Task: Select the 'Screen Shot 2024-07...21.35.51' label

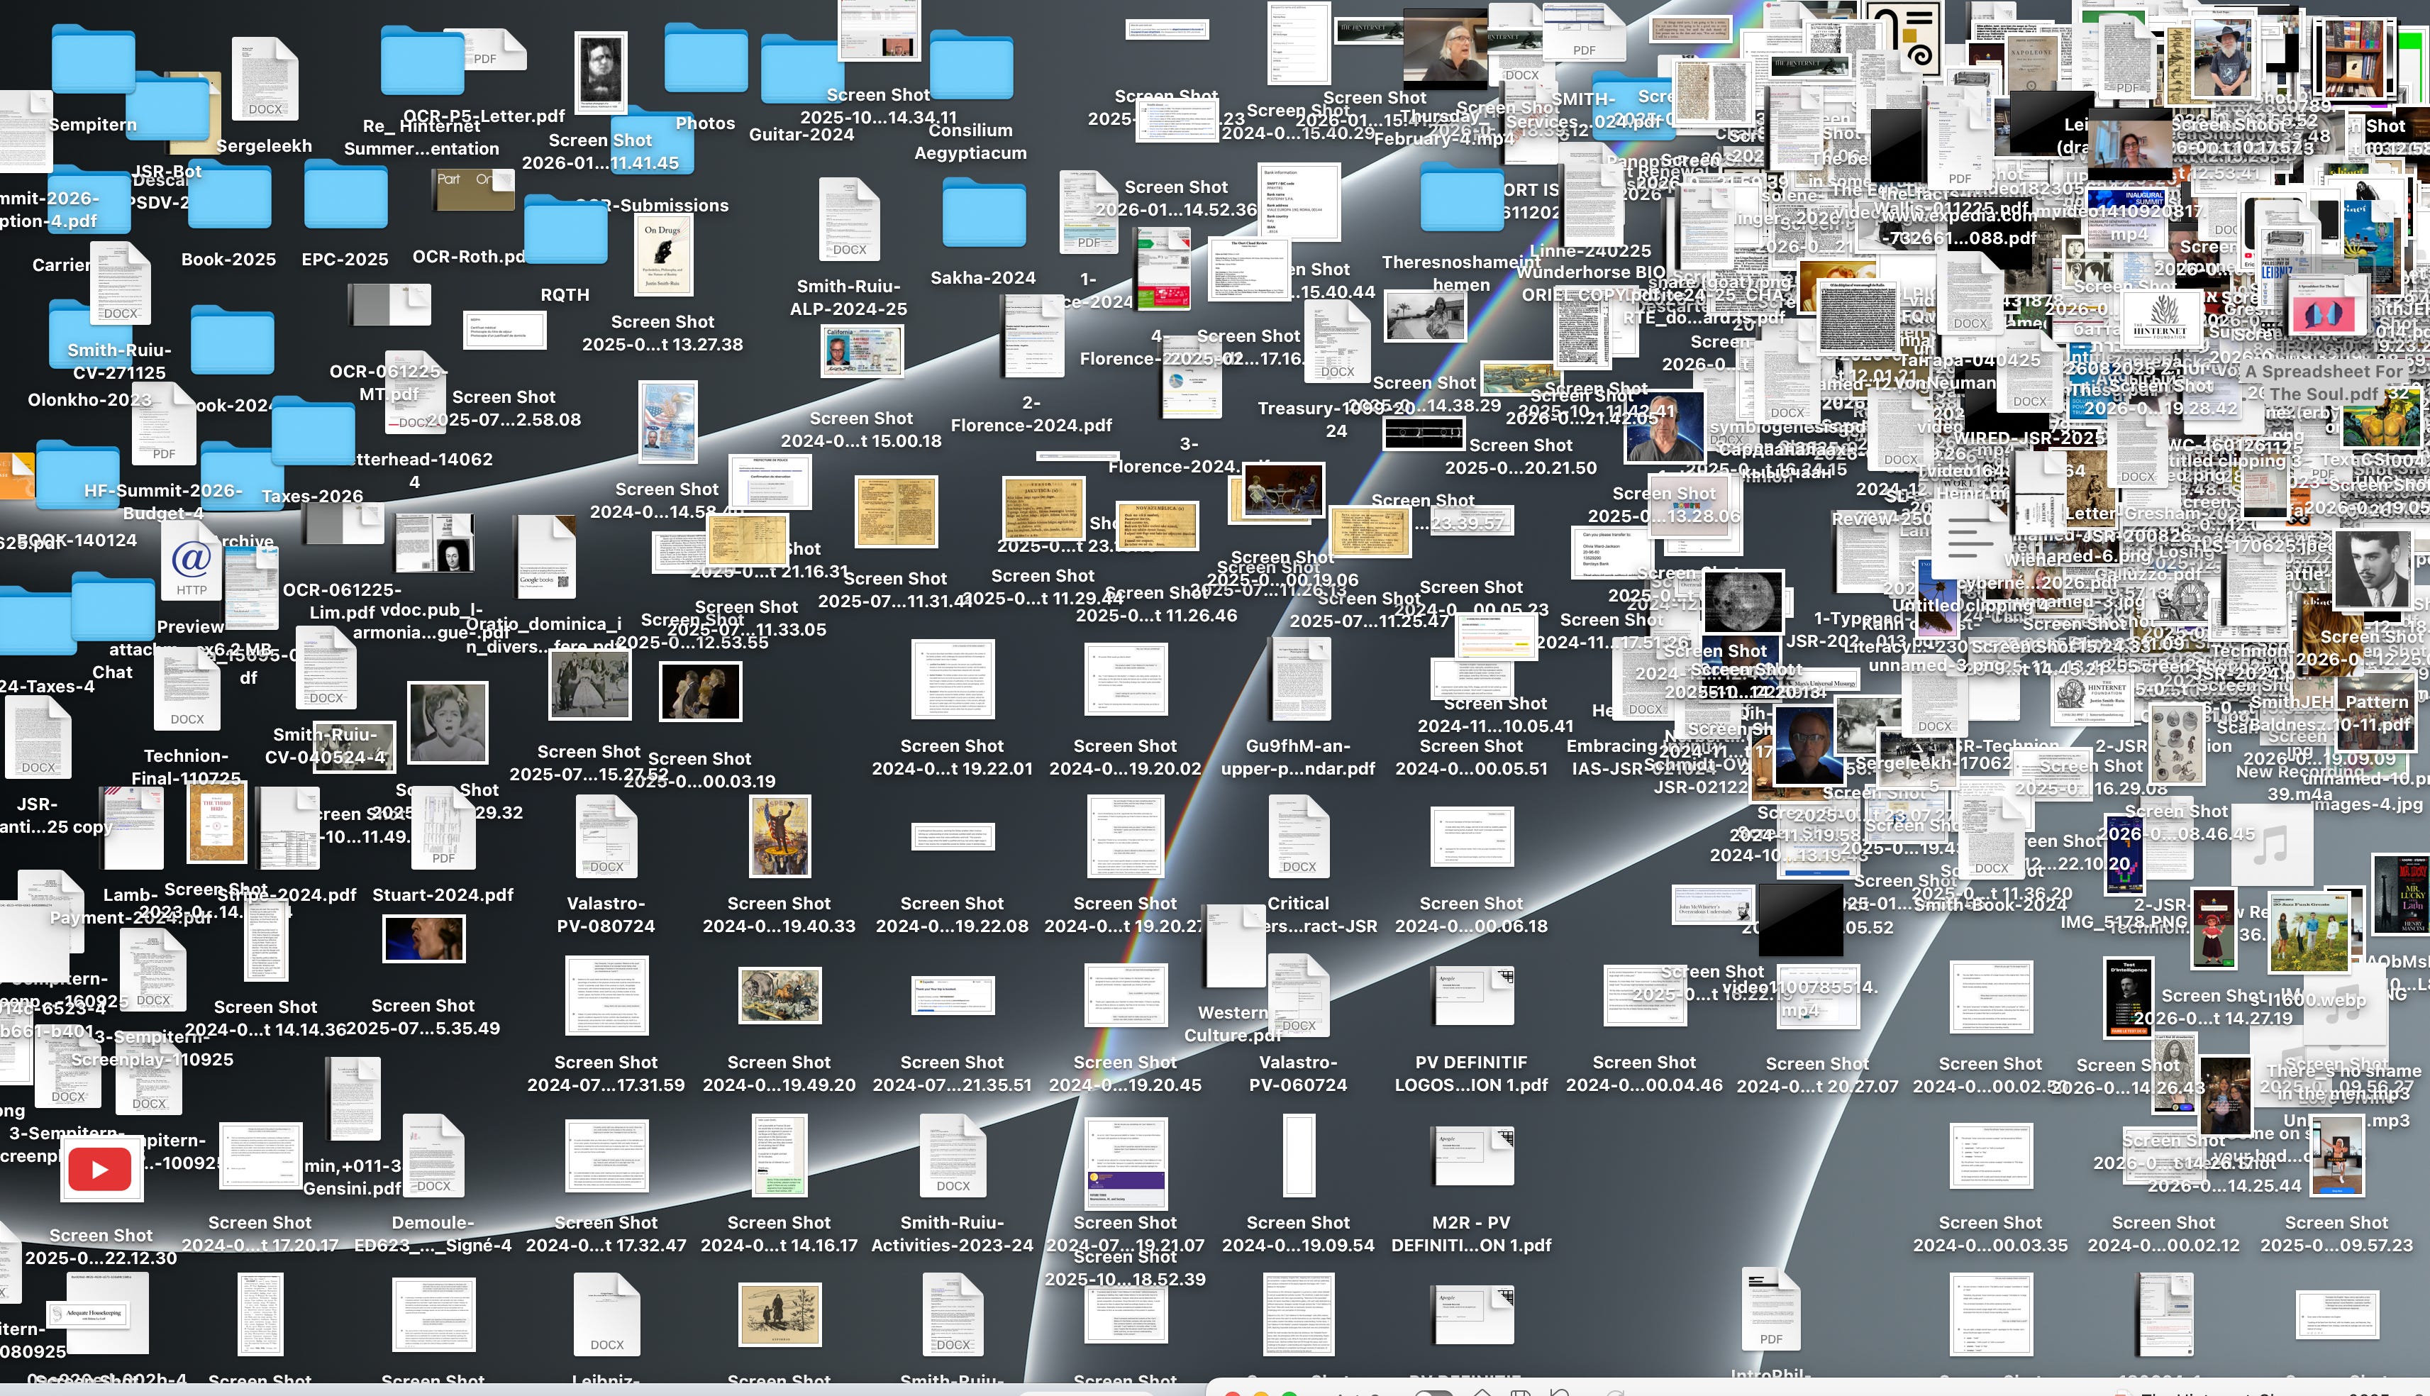Action: tap(952, 1074)
